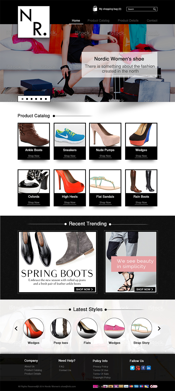This screenshot has width=175, height=391.
Task: Click Shop Now under Sneakers
Action: 70,156
